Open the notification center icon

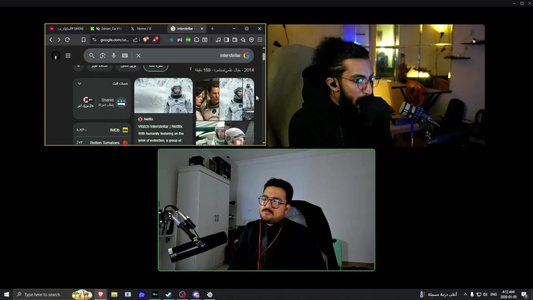(525, 295)
